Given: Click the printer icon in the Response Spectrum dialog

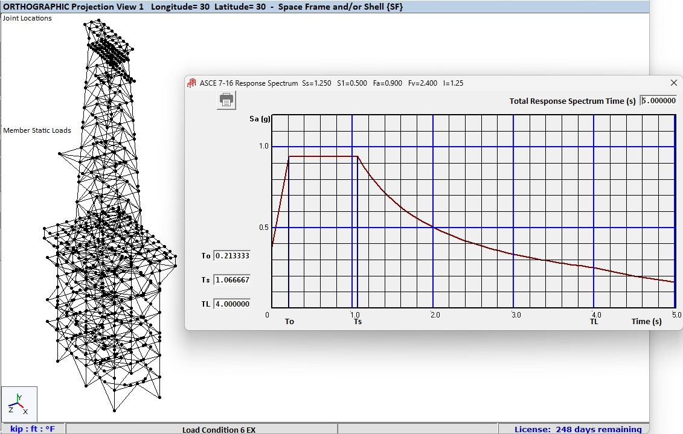Looking at the screenshot, I should point(226,100).
